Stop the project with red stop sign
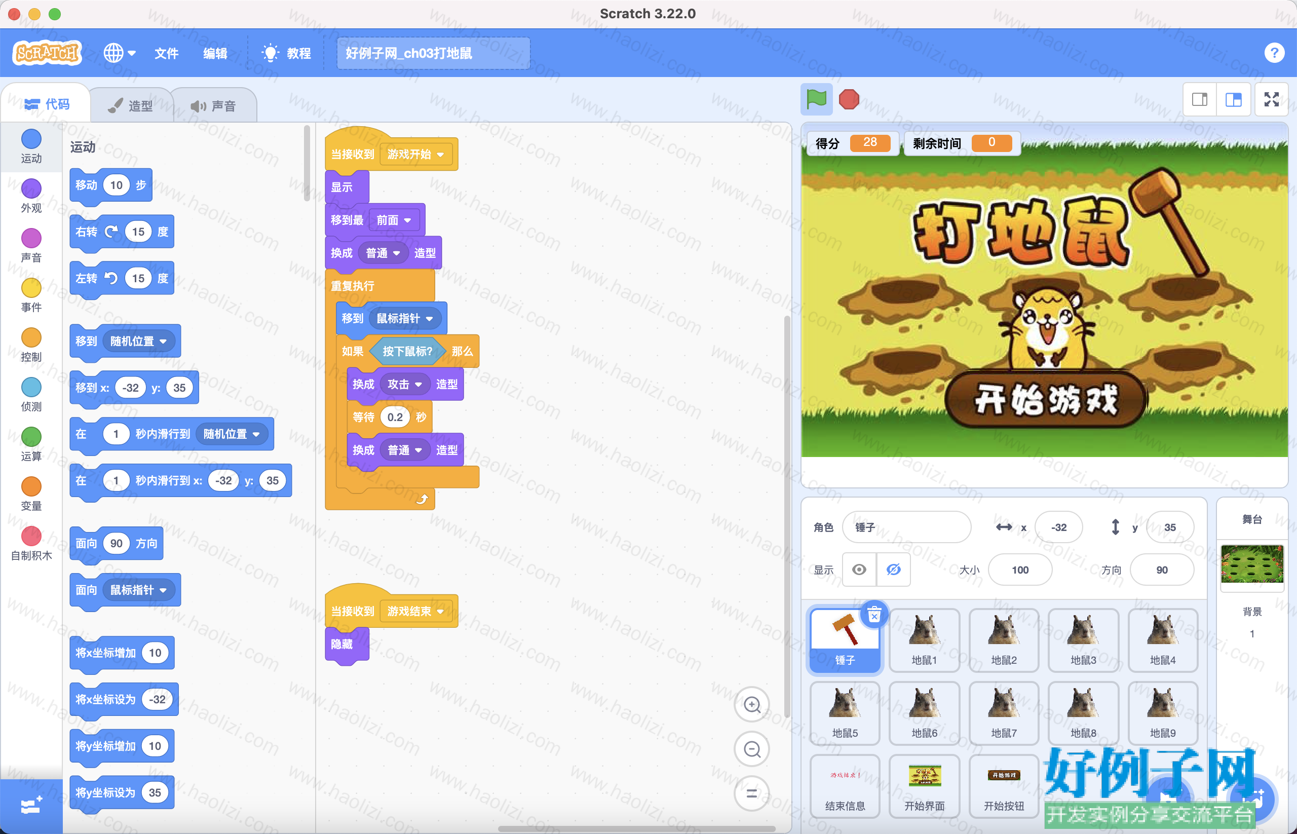Viewport: 1297px width, 834px height. pos(849,99)
